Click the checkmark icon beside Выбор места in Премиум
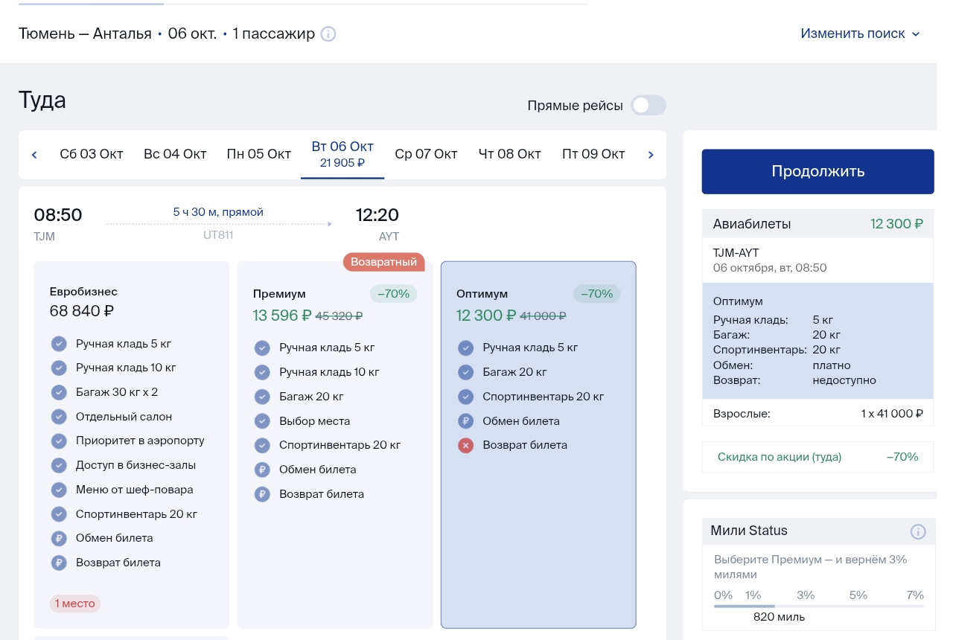The image size is (953, 640). 262,421
